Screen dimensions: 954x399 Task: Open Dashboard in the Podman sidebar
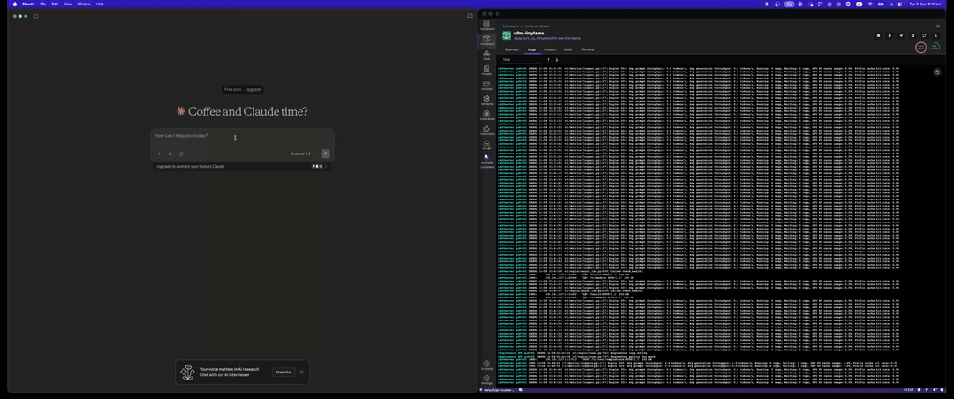[x=487, y=25]
